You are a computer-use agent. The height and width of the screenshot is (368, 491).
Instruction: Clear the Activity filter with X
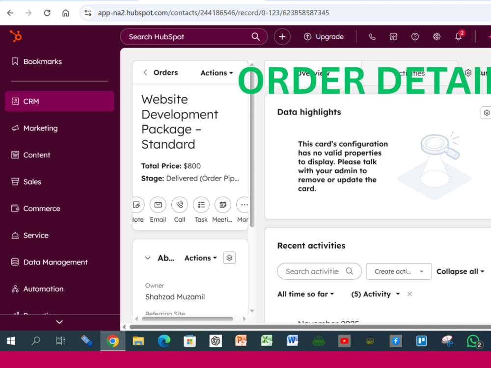[409, 294]
